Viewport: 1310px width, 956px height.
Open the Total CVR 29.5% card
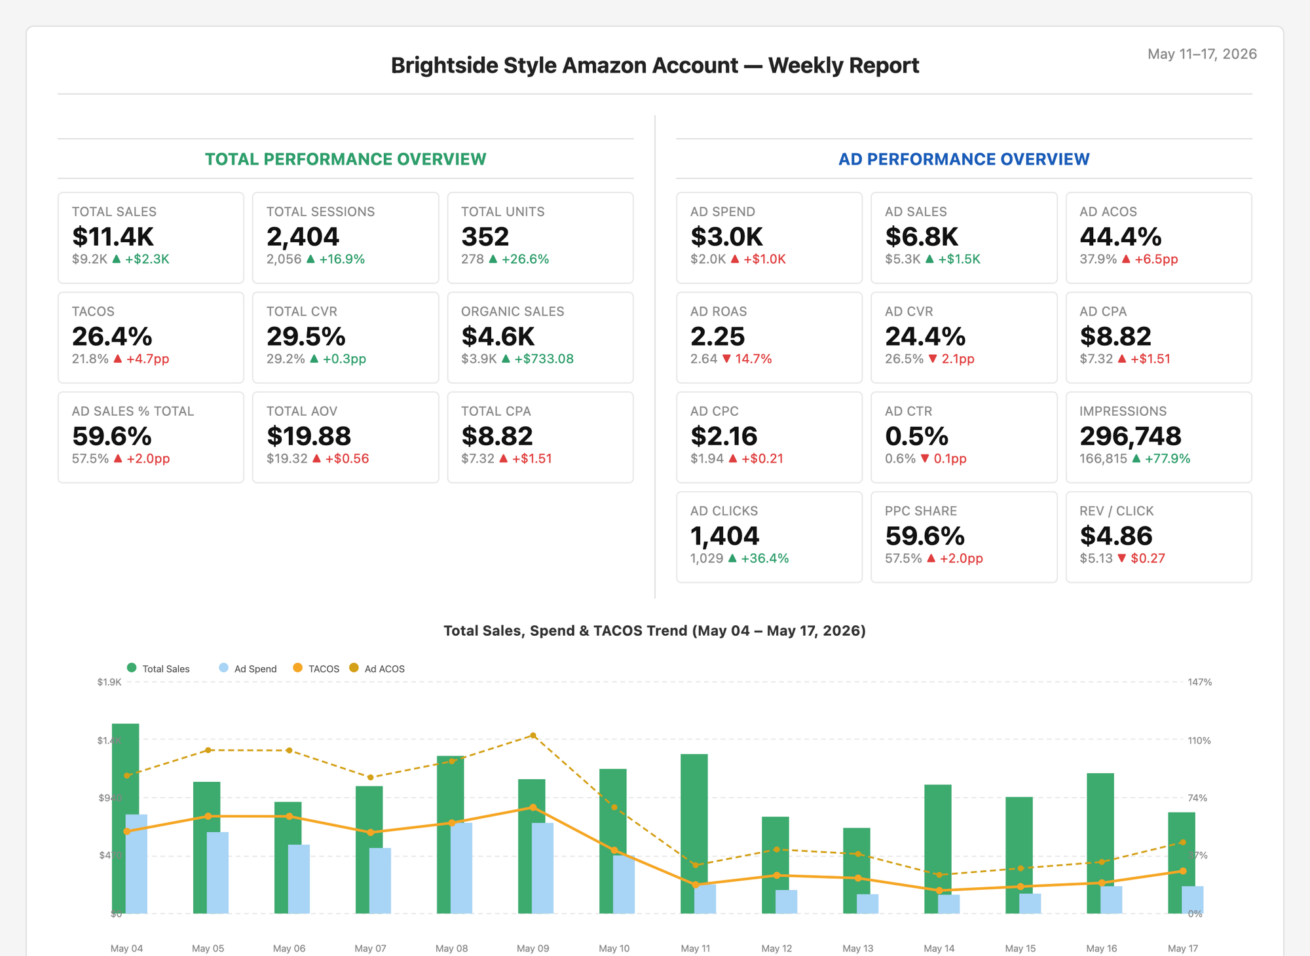[x=345, y=337]
